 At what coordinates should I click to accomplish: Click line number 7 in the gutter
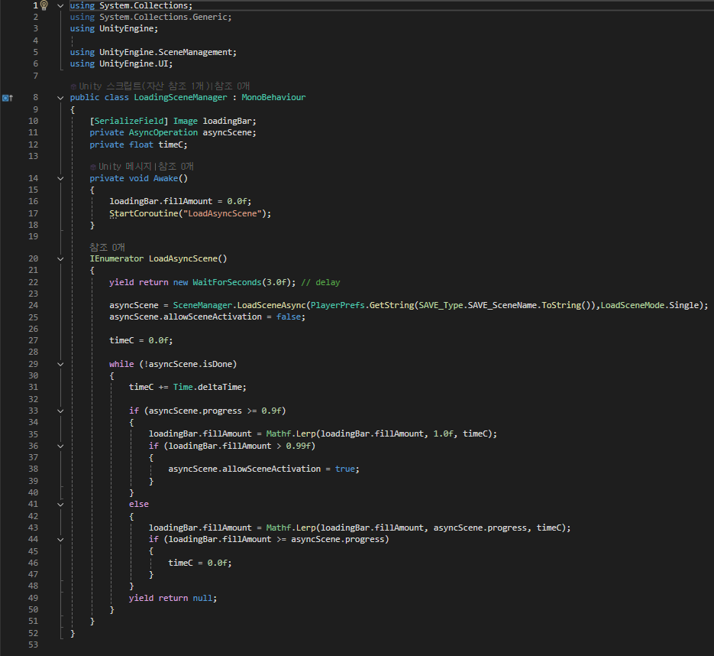(36, 76)
